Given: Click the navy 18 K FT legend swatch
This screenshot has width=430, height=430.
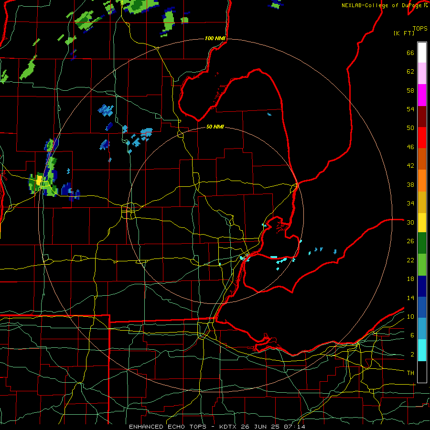Looking at the screenshot, I should (422, 286).
